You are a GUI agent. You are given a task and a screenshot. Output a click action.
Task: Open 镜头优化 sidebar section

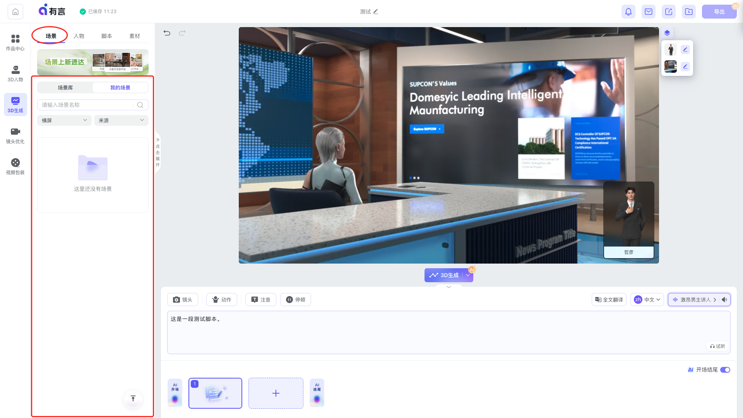pos(15,136)
